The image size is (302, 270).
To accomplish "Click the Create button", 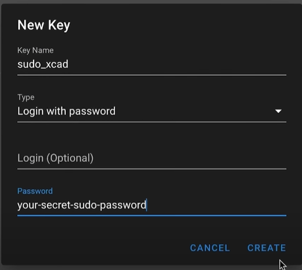I will point(267,248).
